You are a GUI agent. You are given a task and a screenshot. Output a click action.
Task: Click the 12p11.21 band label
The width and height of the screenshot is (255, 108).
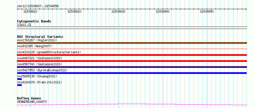[x=24, y=25]
